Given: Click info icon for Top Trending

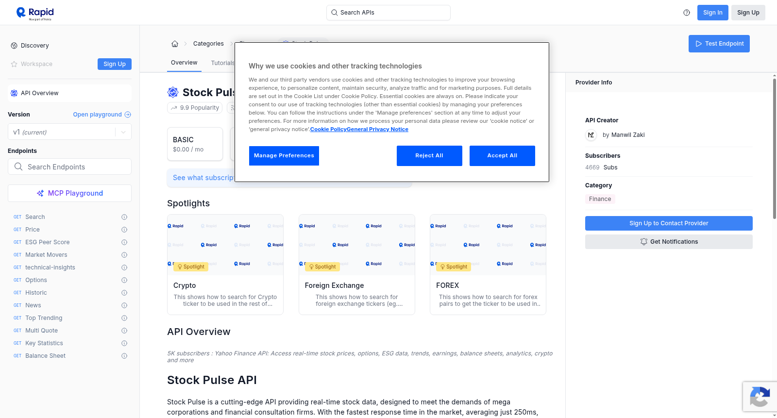Looking at the screenshot, I should [124, 318].
